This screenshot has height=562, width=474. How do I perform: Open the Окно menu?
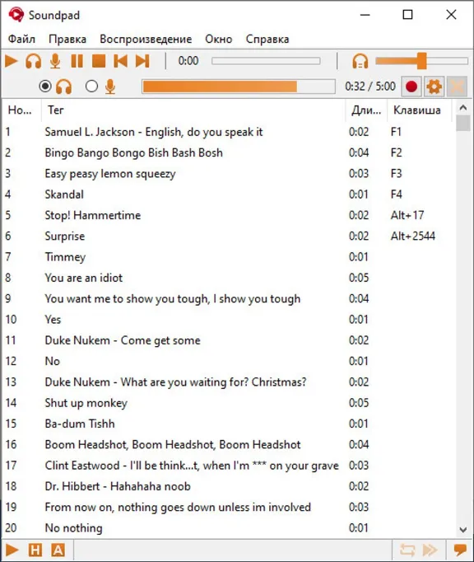(218, 39)
